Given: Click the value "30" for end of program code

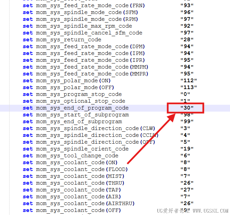Looking at the screenshot, I should point(187,108).
